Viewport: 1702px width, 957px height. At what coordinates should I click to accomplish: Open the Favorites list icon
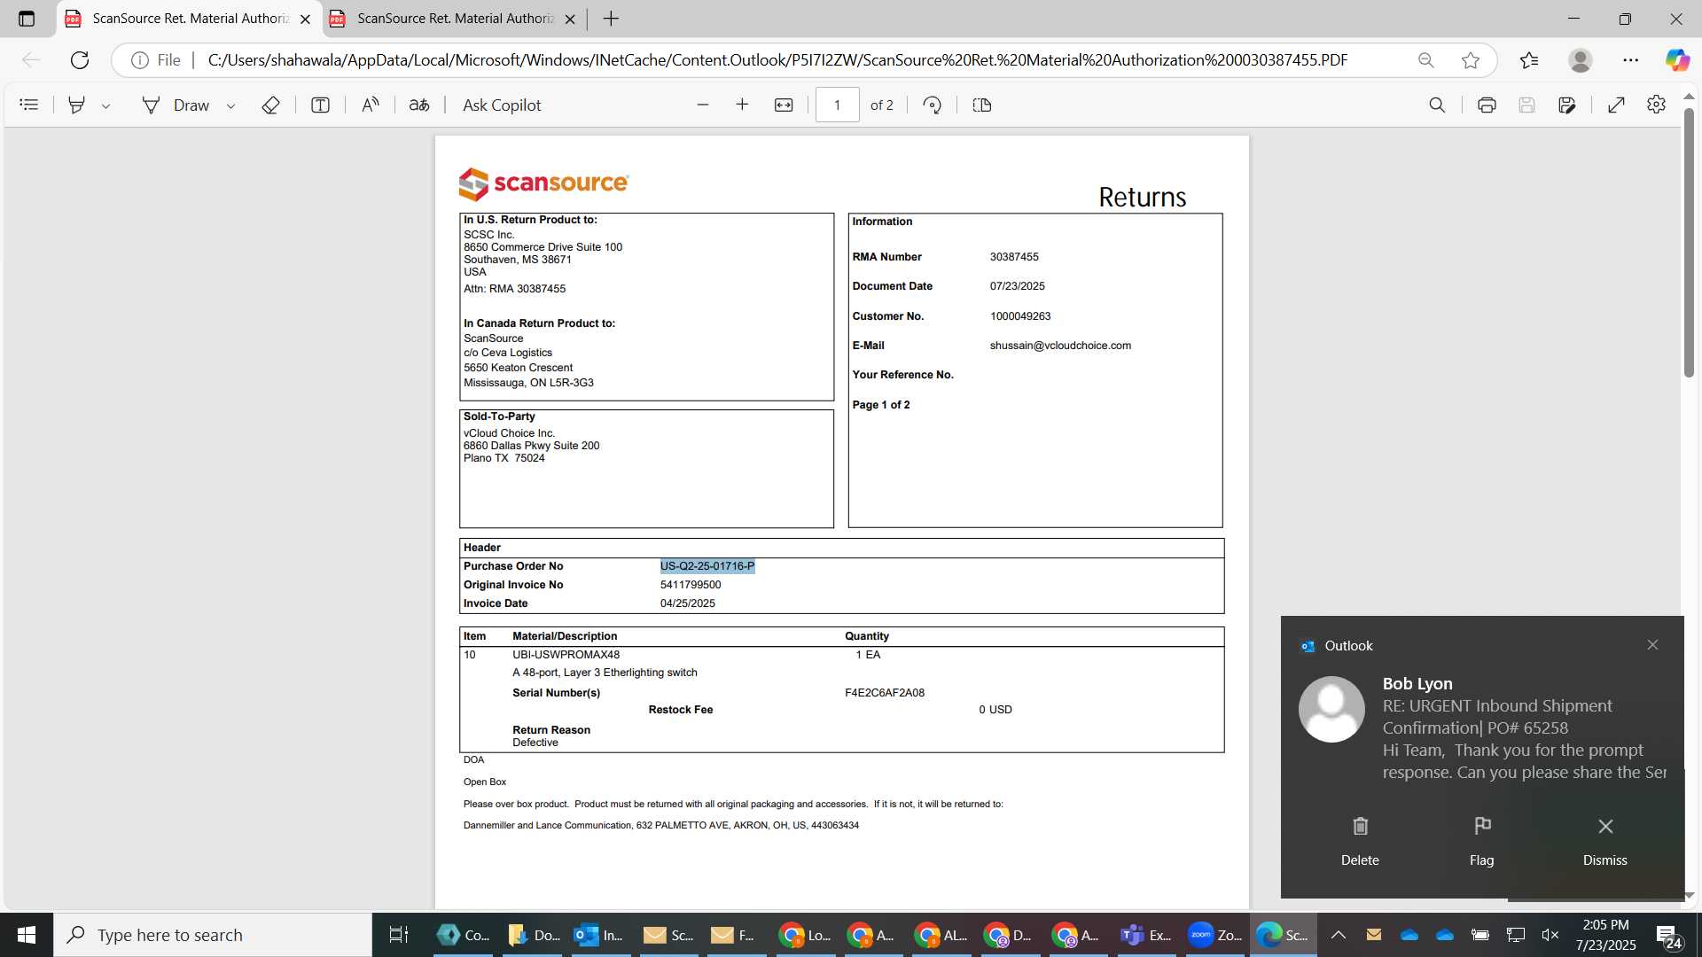(1529, 60)
